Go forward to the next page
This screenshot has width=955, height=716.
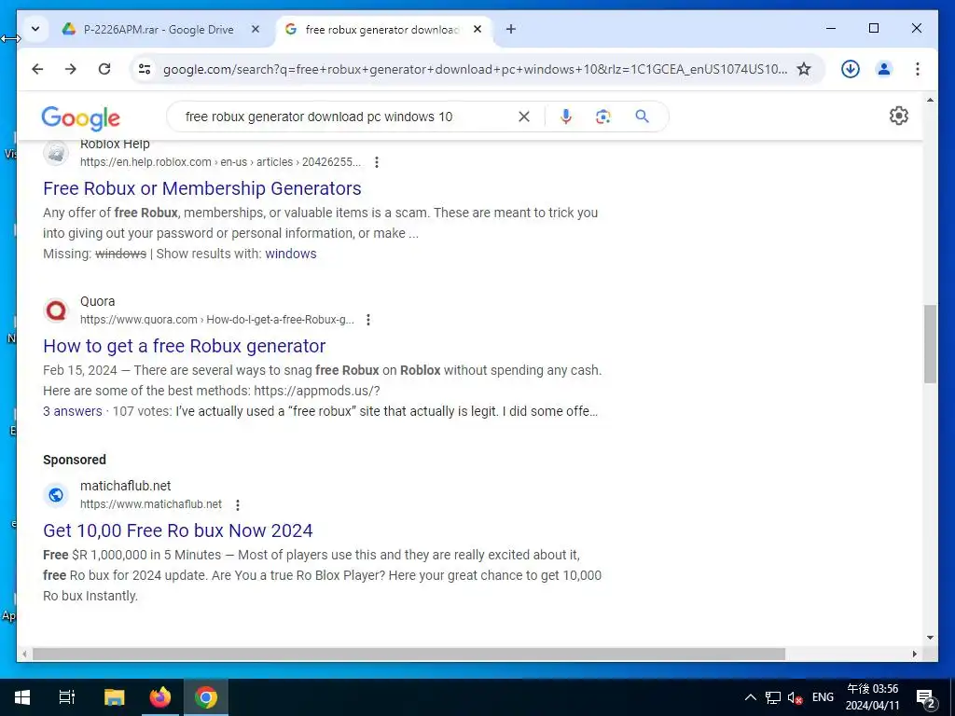[x=71, y=69]
